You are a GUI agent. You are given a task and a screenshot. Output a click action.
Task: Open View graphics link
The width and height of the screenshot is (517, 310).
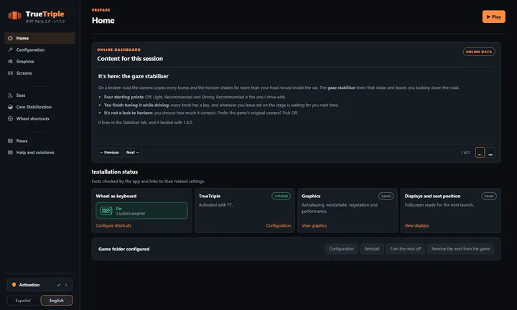315,225
